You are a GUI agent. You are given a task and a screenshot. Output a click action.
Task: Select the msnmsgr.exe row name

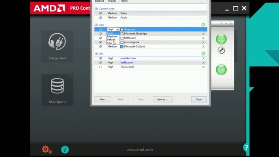(132, 42)
